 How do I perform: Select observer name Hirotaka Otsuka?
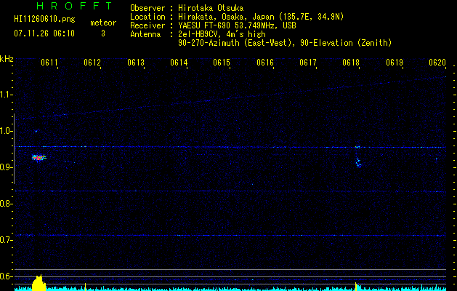click(x=211, y=8)
